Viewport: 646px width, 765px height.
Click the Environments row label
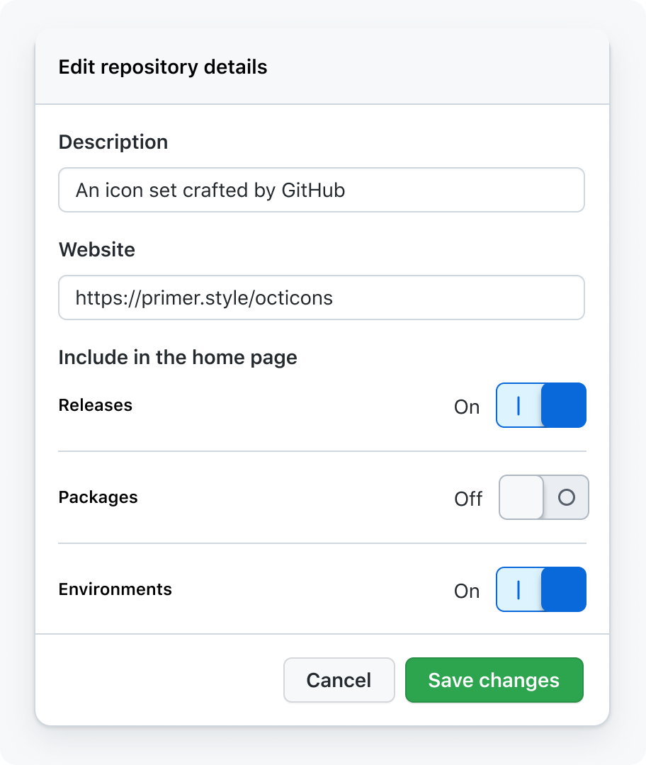pos(115,589)
